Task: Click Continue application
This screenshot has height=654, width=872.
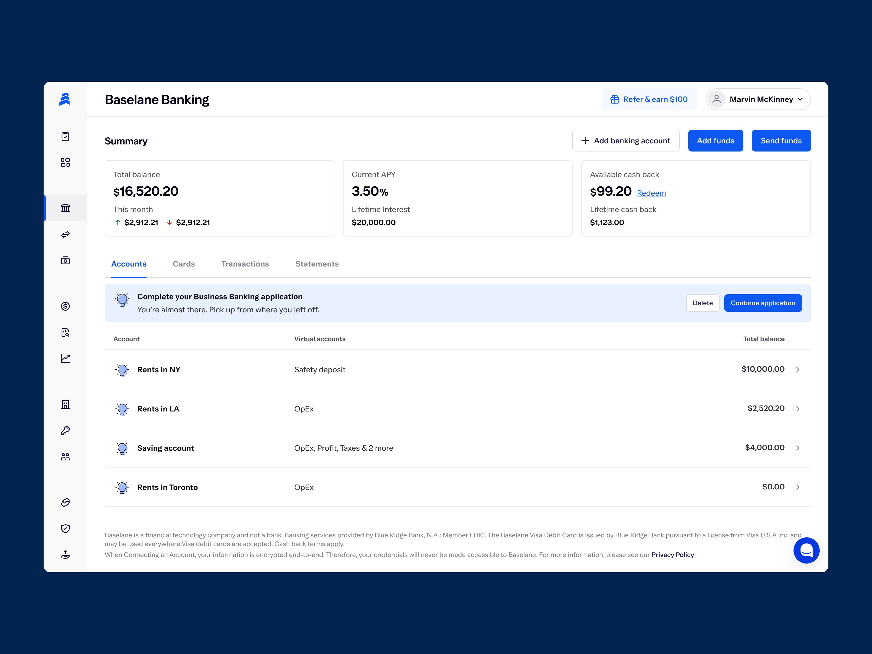Action: (x=763, y=303)
